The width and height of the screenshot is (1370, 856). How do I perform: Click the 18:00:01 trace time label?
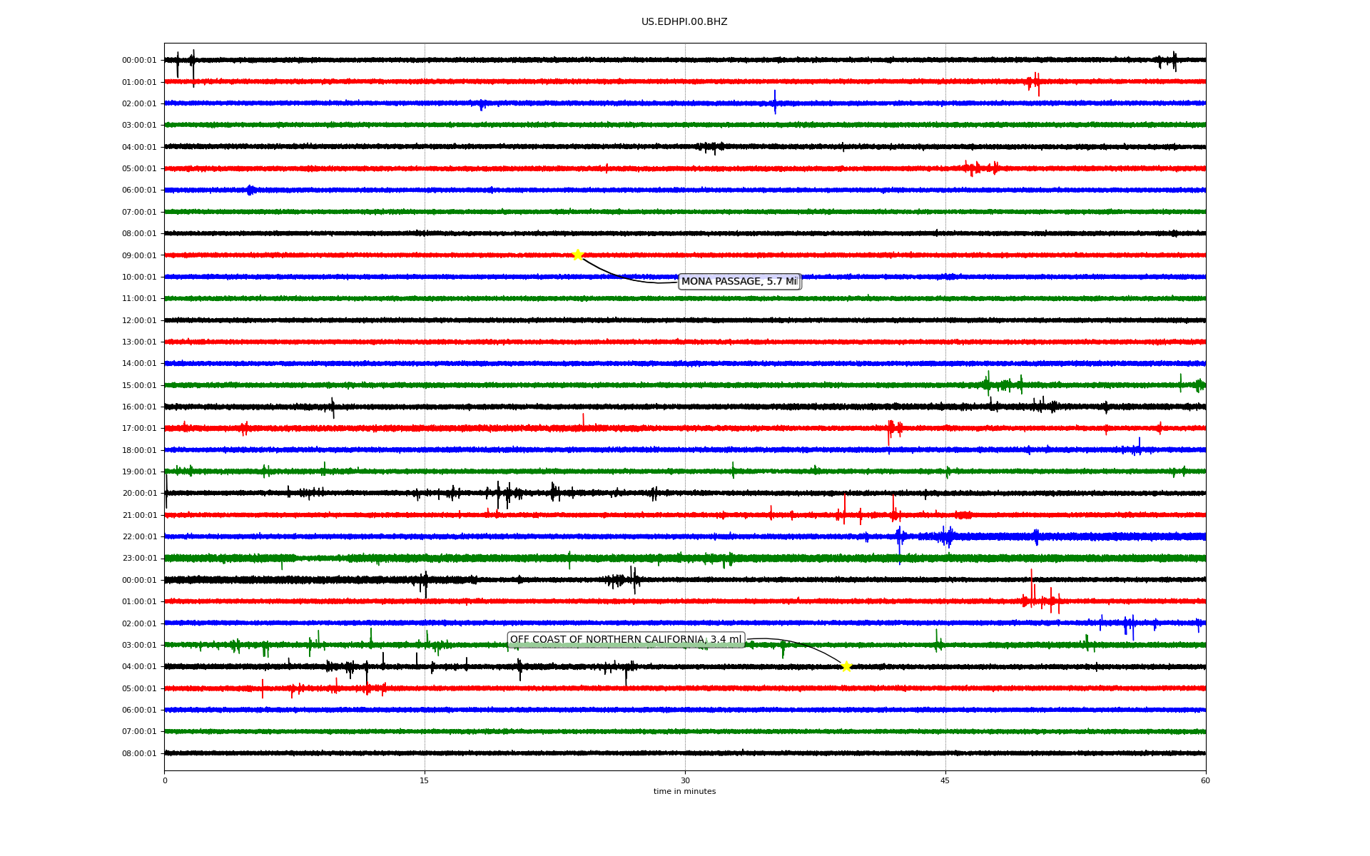coord(139,450)
